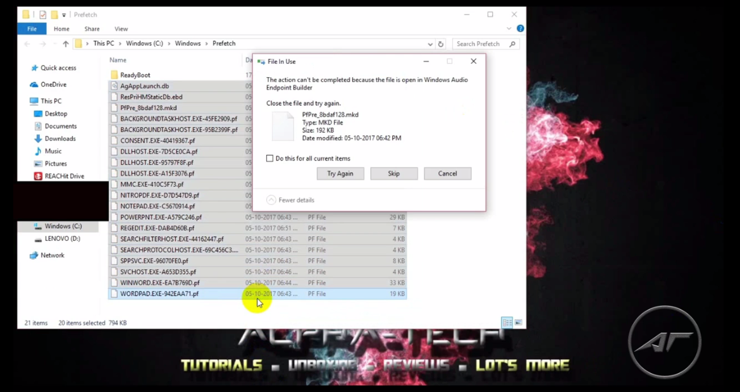Click the OneDrive cloud icon
The height and width of the screenshot is (392, 740).
(34, 85)
